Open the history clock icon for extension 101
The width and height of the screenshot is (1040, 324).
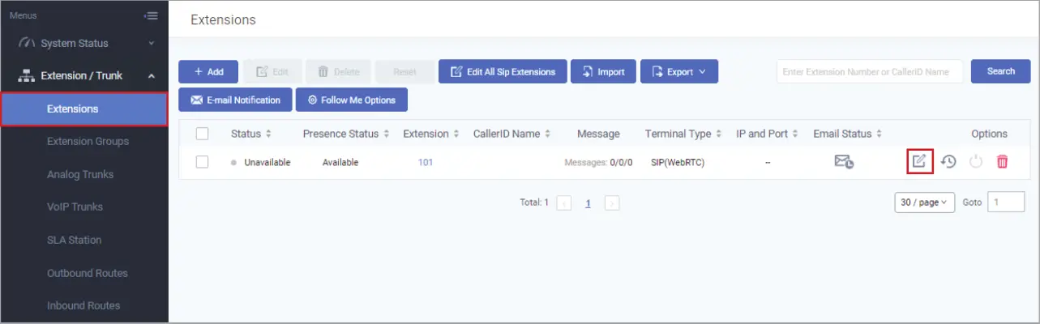pyautogui.click(x=948, y=162)
